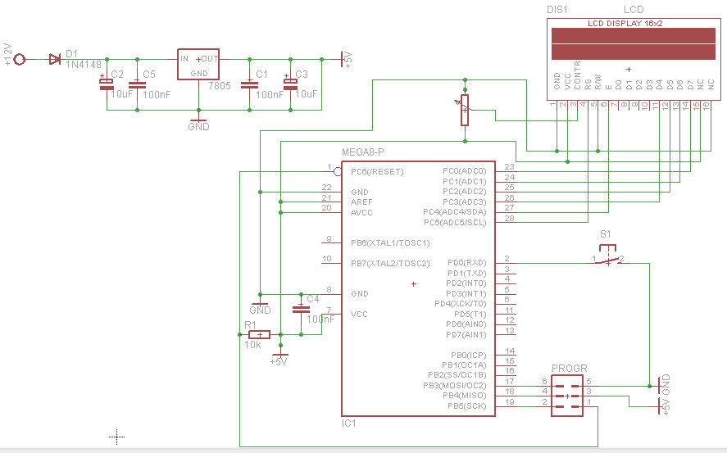Image resolution: width=727 pixels, height=453 pixels.
Task: Select the +5V symbol below R1
Action: pyautogui.click(x=279, y=360)
